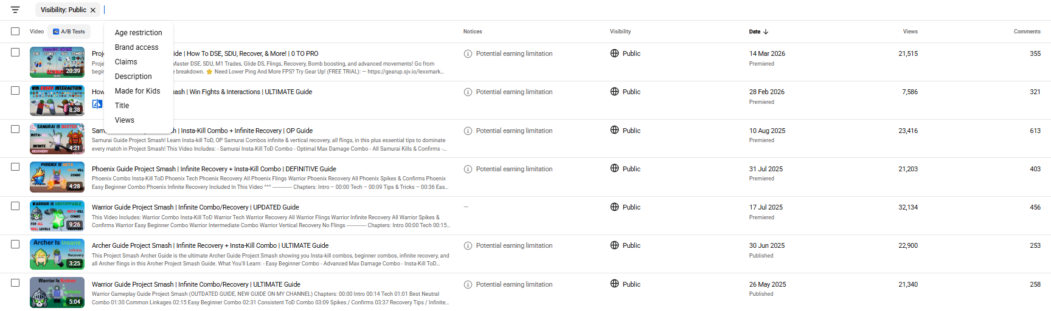Screen dimensions: 1051x311
Task: Check the box for the Phoenix Guide video
Action: (15, 167)
